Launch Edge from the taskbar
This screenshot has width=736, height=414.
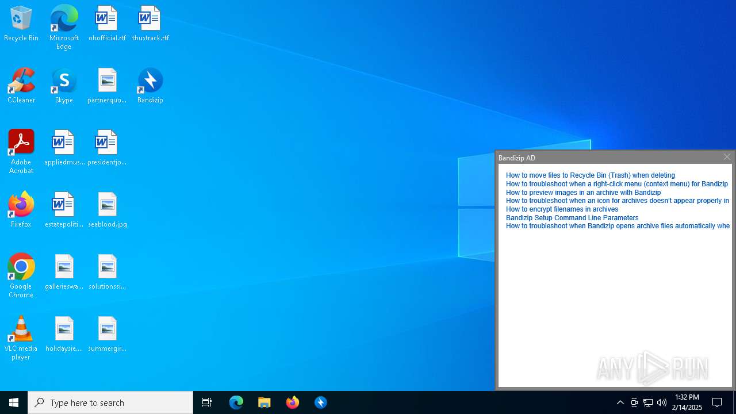click(x=236, y=402)
